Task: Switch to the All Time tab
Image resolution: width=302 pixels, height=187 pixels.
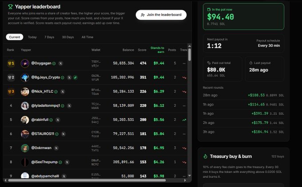Action: pyautogui.click(x=87, y=37)
